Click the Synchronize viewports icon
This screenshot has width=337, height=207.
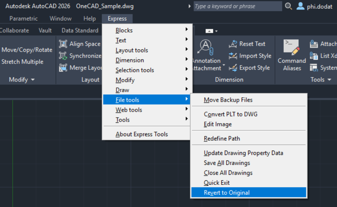(63, 56)
